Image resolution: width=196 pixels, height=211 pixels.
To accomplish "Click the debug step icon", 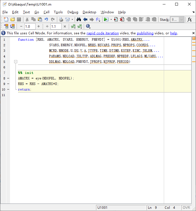I will tap(129, 19).
